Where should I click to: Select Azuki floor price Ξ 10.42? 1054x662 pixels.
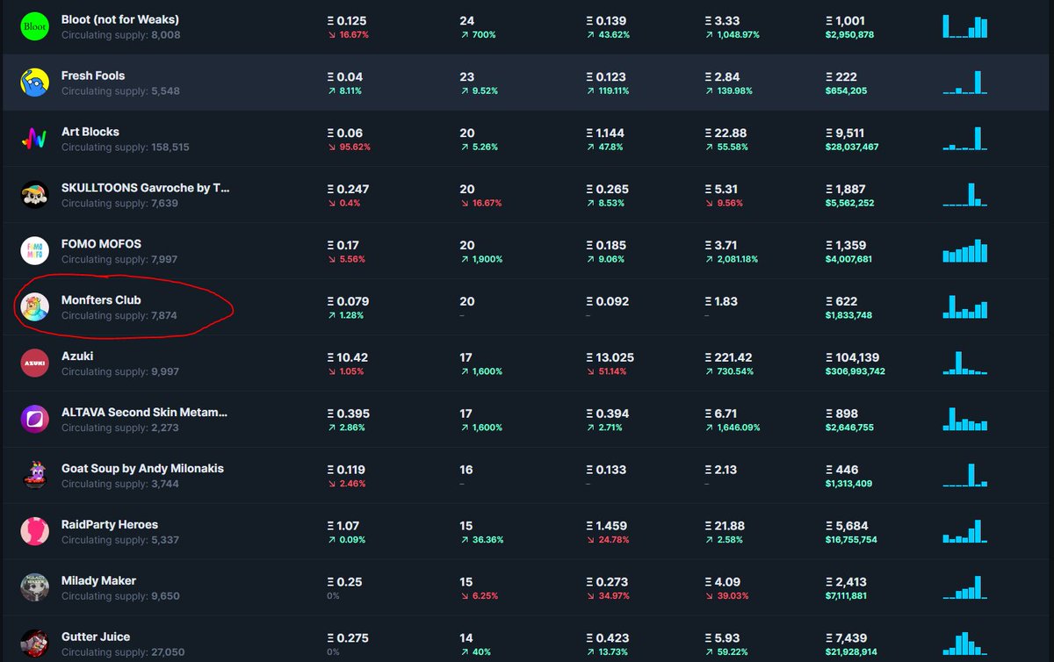pos(347,357)
